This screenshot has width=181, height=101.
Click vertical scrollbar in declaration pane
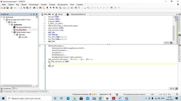(x=174, y=33)
